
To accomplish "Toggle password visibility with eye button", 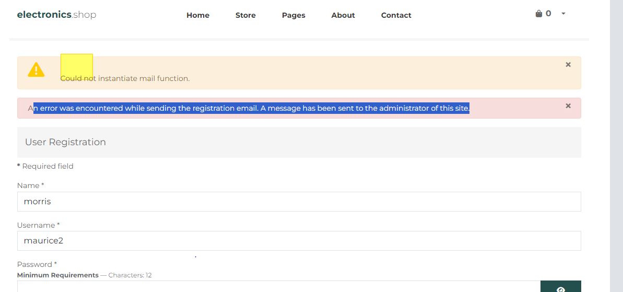I will pyautogui.click(x=560, y=287).
